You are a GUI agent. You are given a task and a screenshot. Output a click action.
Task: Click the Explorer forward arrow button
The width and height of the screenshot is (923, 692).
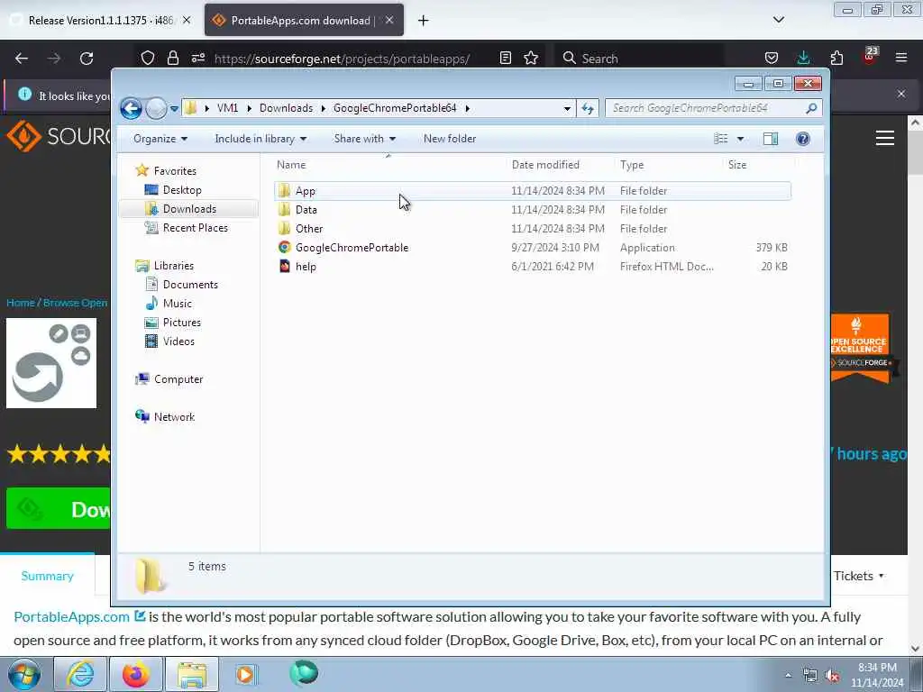coord(156,108)
